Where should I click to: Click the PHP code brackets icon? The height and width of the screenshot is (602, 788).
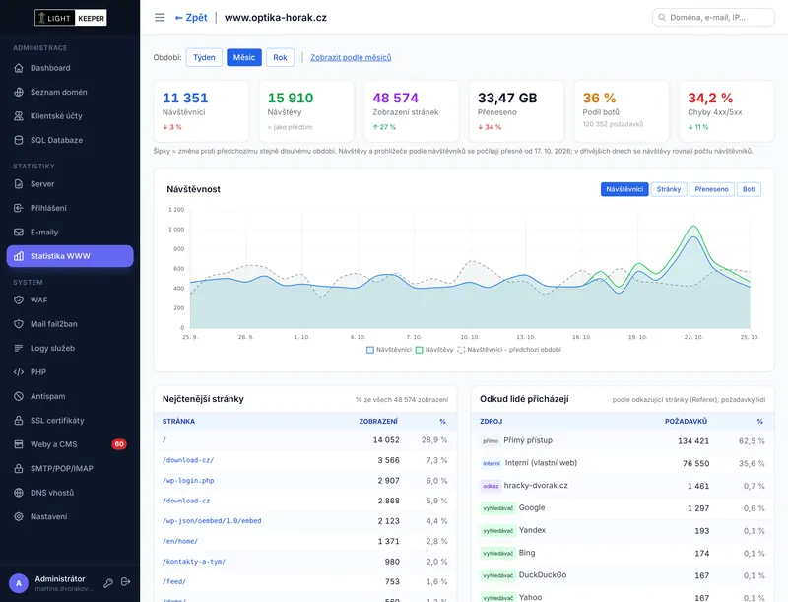(x=19, y=372)
